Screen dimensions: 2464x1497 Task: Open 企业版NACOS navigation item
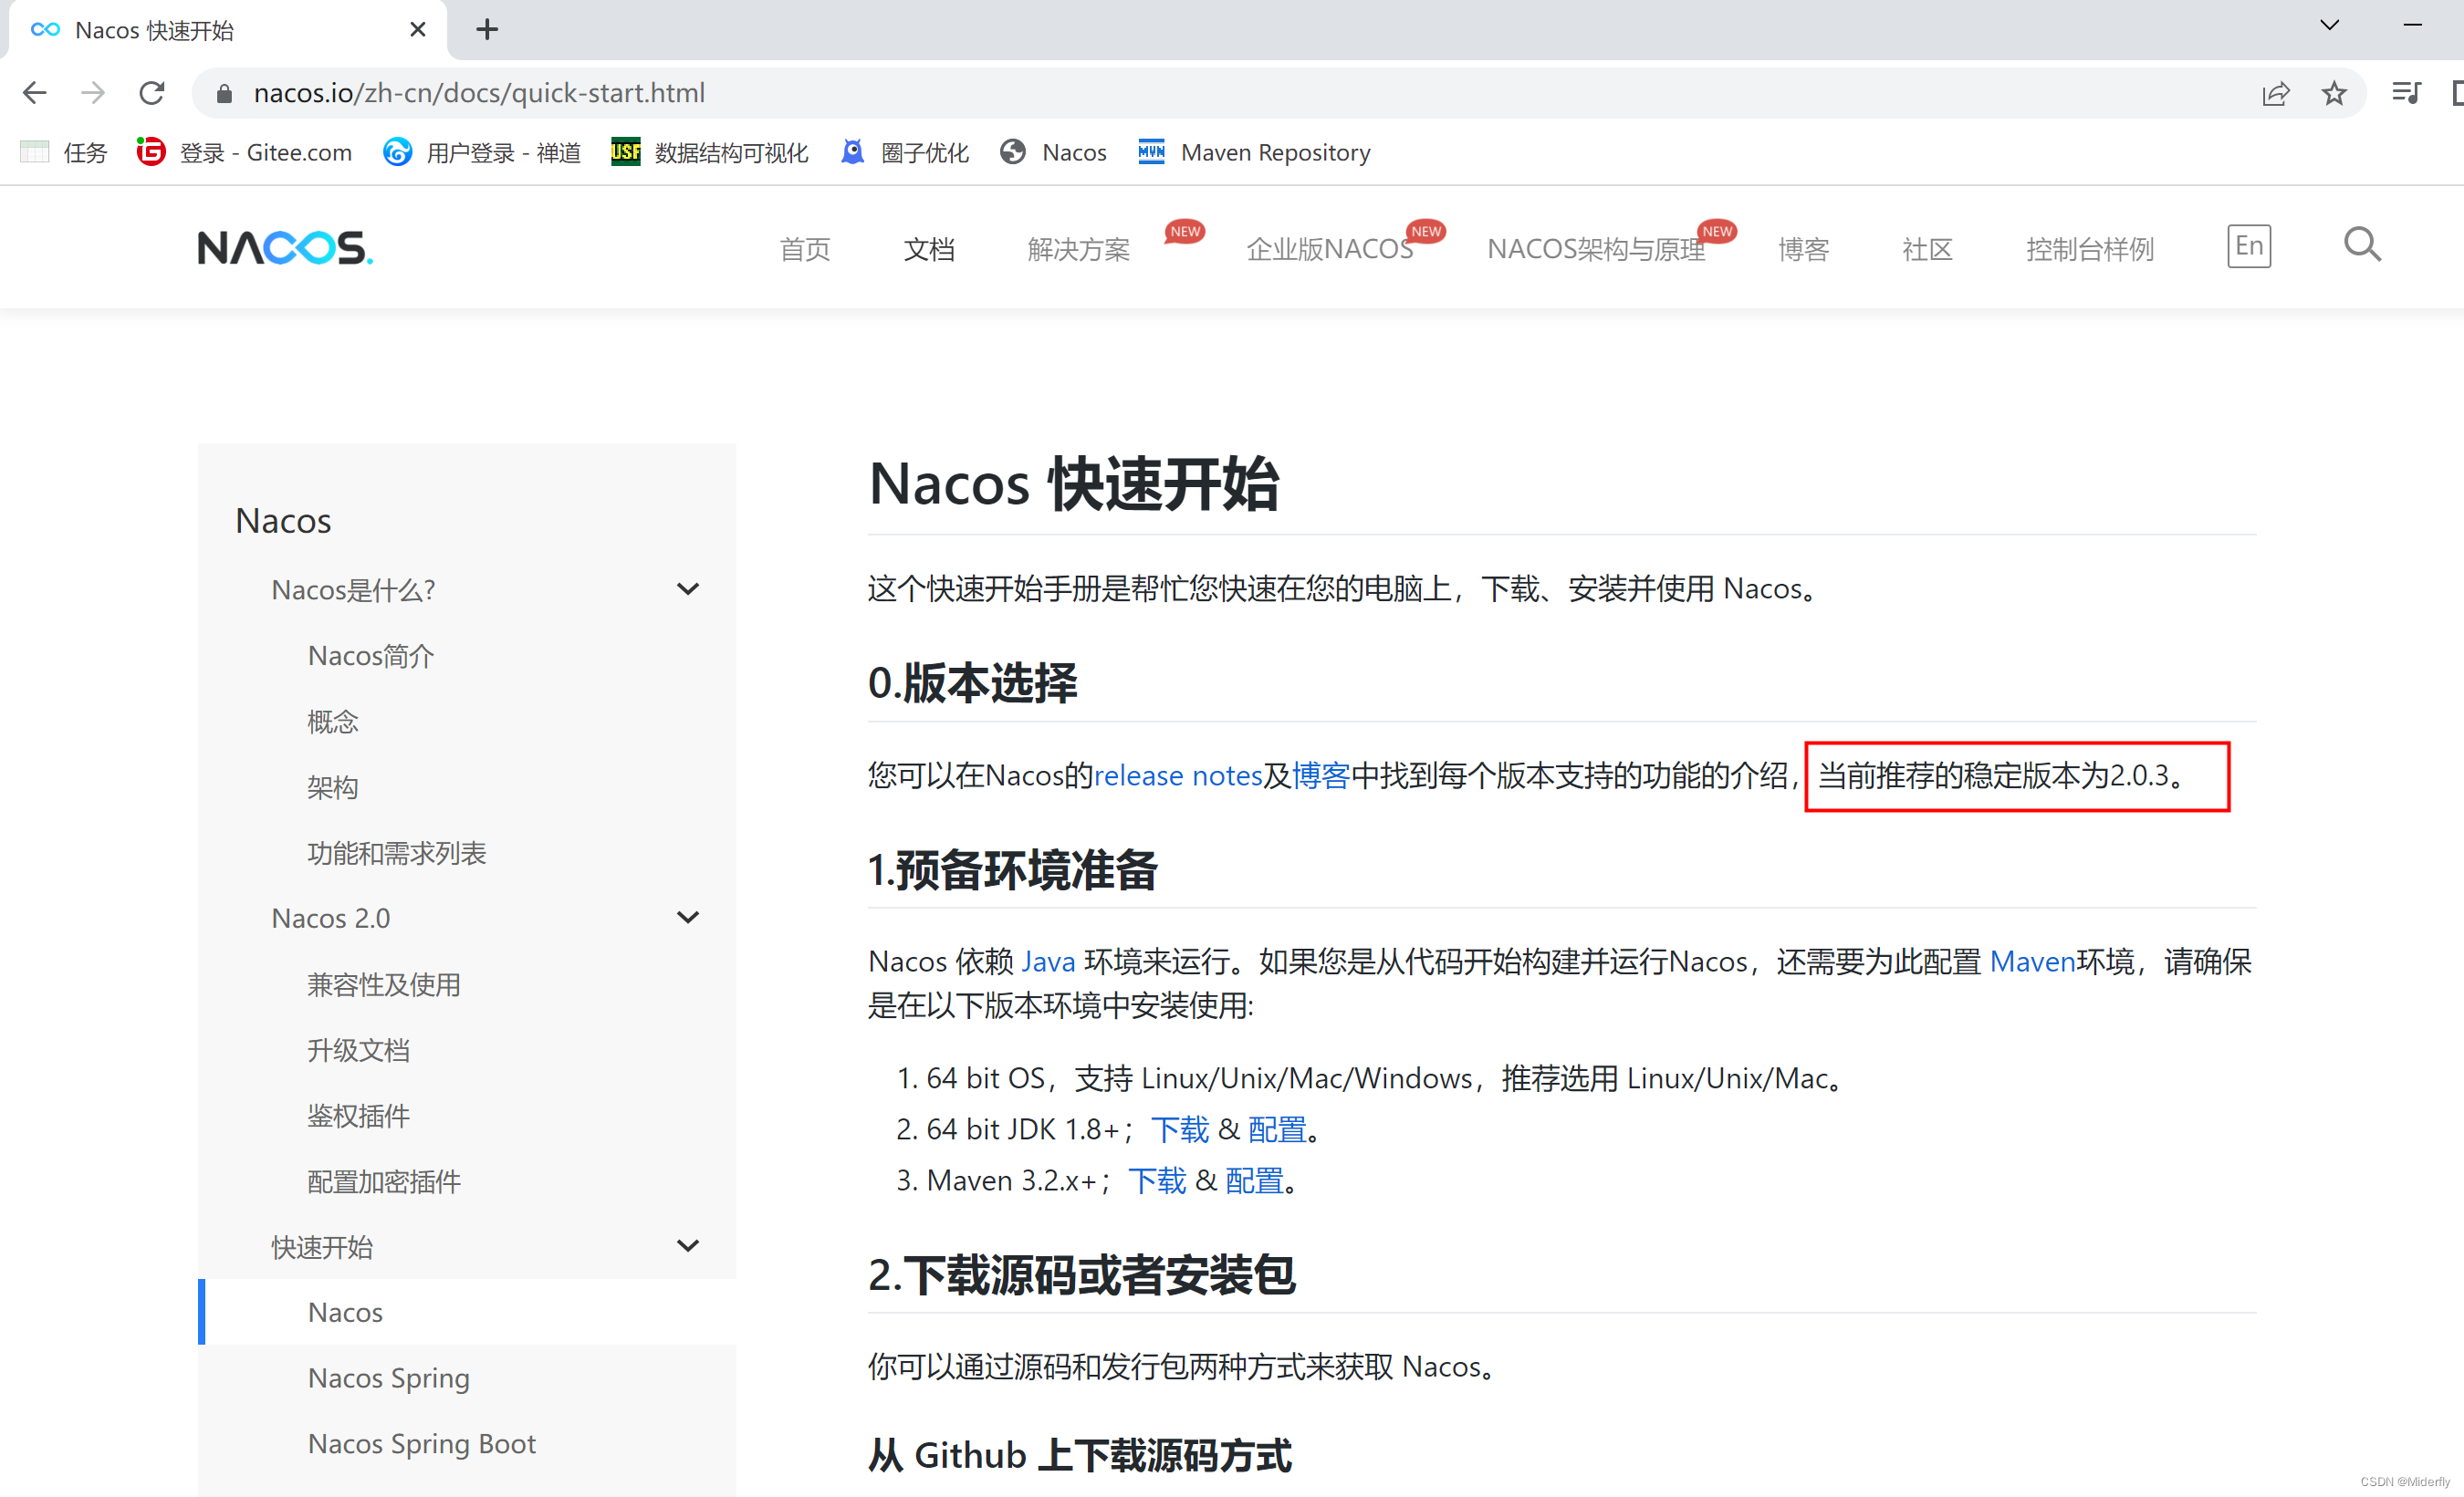point(1330,249)
